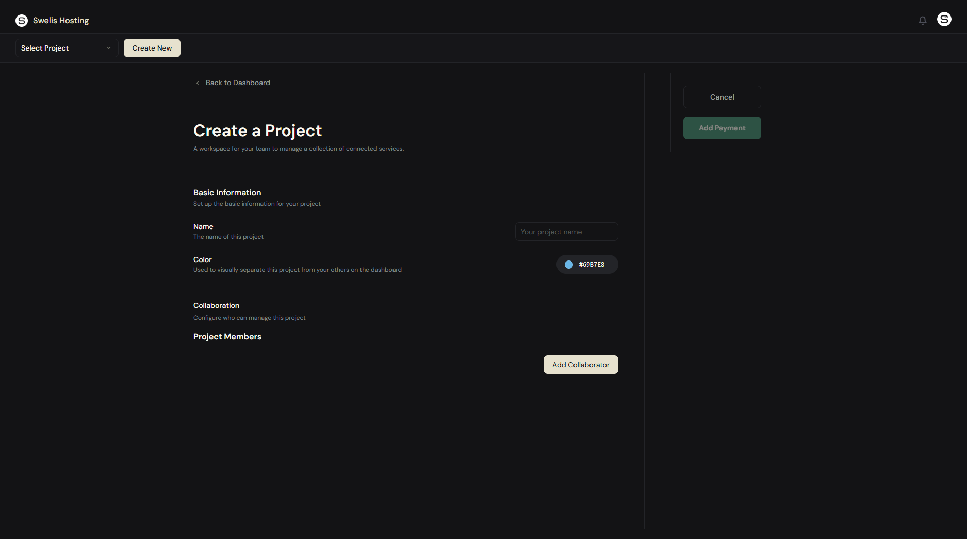Click the Name field label
The height and width of the screenshot is (539, 967).
coord(203,227)
